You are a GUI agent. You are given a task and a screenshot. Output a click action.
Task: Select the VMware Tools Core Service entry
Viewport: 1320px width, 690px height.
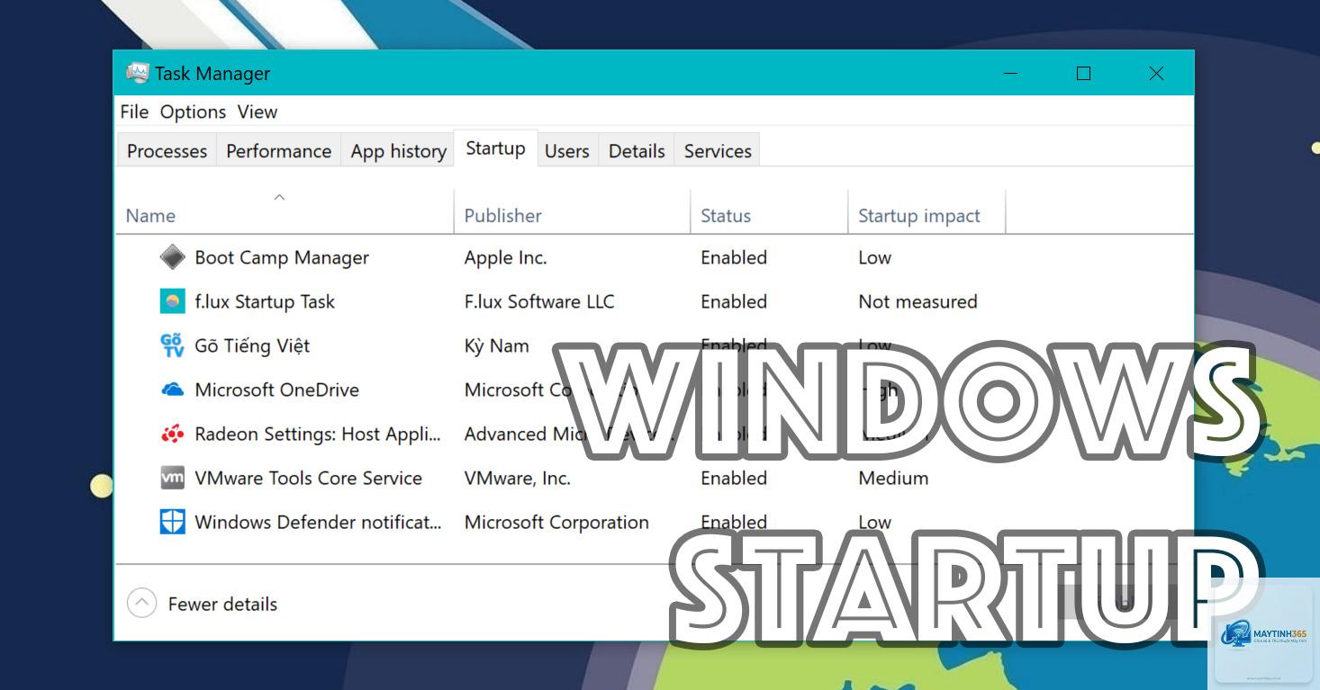click(x=309, y=478)
